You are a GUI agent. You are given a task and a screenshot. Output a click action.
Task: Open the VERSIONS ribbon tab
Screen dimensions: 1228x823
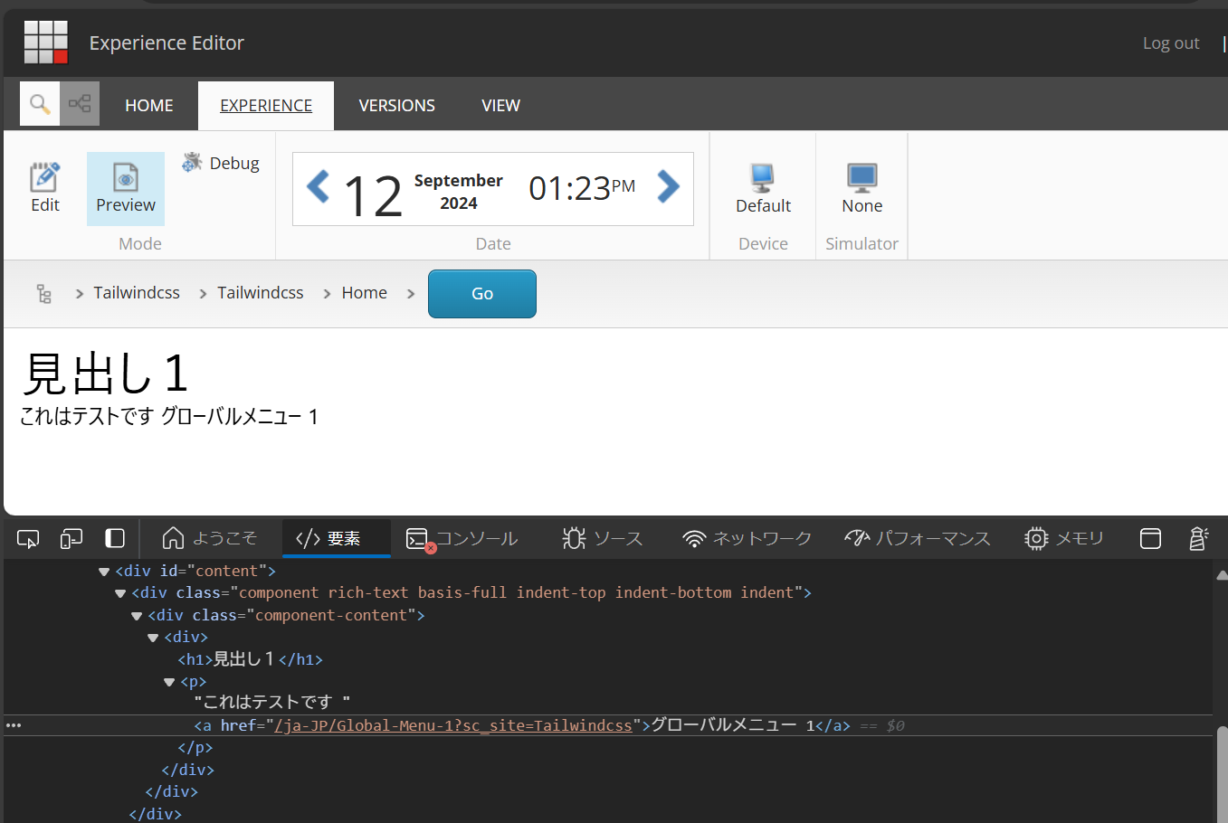click(396, 106)
